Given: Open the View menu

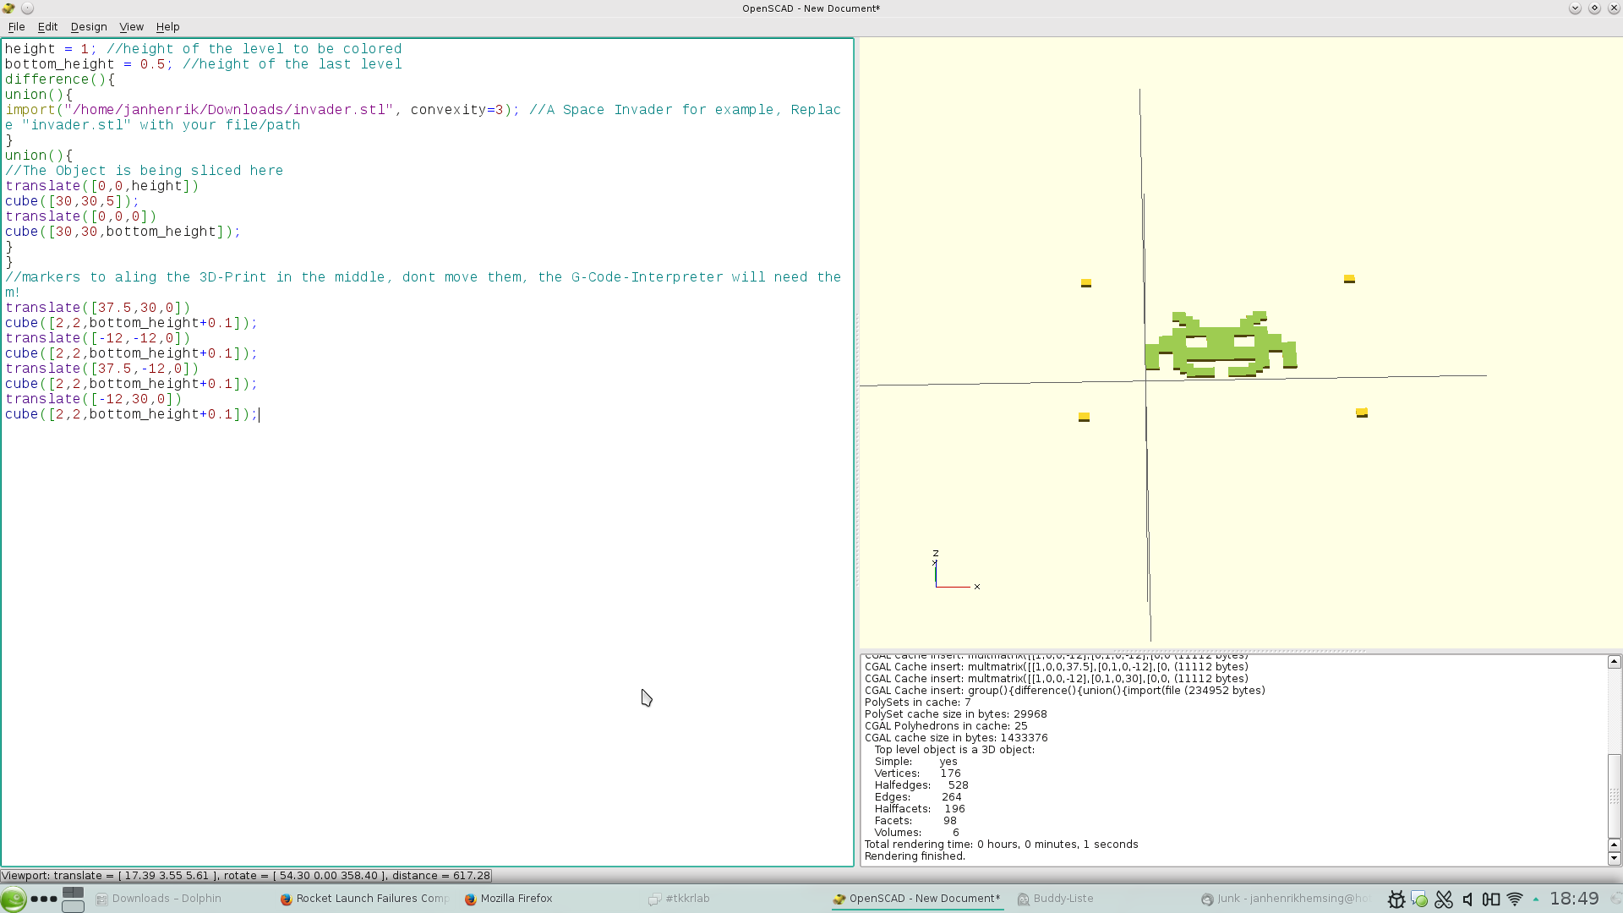Looking at the screenshot, I should [x=131, y=27].
